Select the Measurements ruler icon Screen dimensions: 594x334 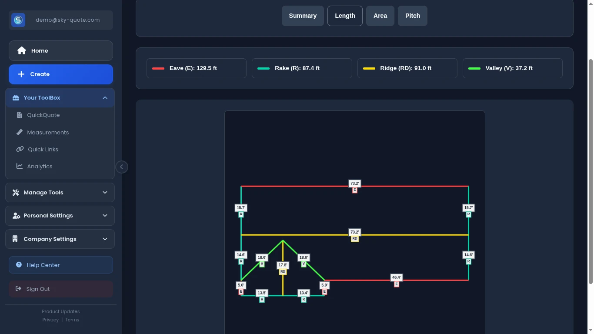click(x=19, y=132)
